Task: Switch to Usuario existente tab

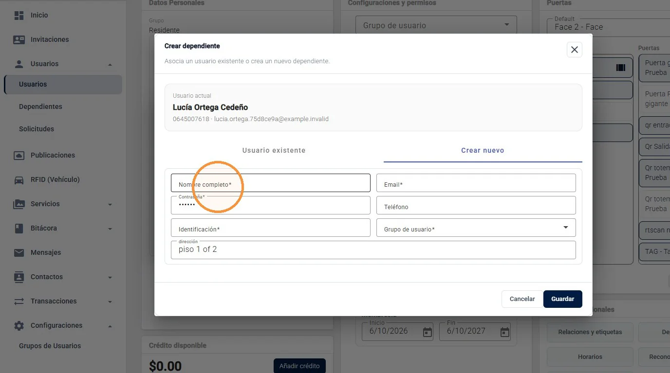Action: point(274,150)
